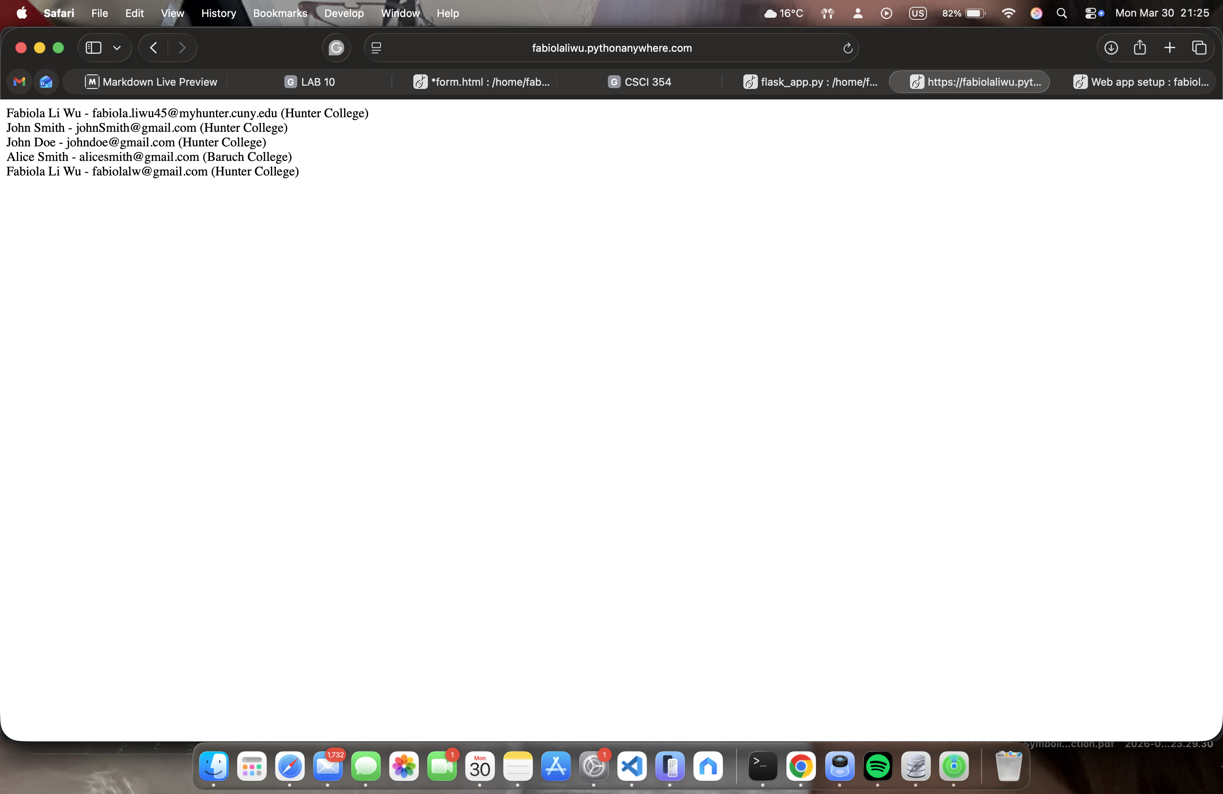The image size is (1223, 794).
Task: Open macOS Control Center toggles icon
Action: (1090, 13)
